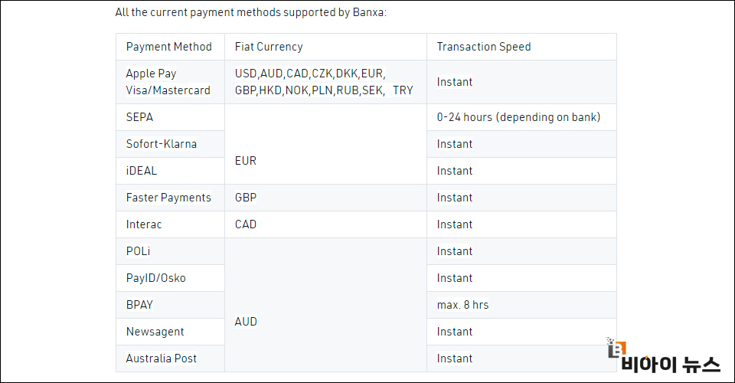Select the Apple Pay Visa/Mastercard cell
Screen dimensions: 735x383
click(170, 82)
